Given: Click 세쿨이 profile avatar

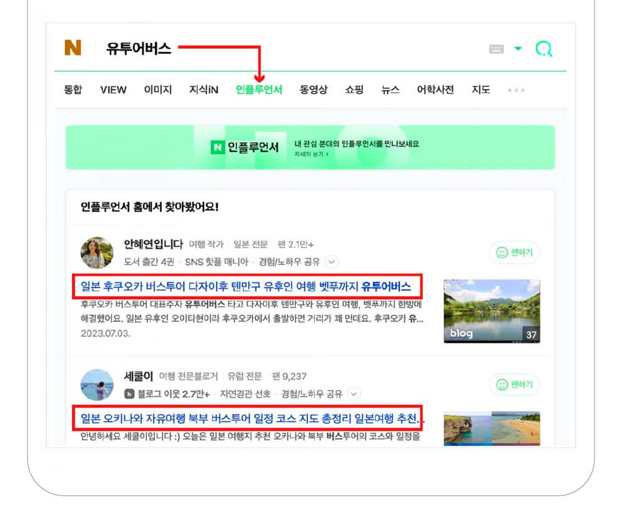Looking at the screenshot, I should 97,385.
